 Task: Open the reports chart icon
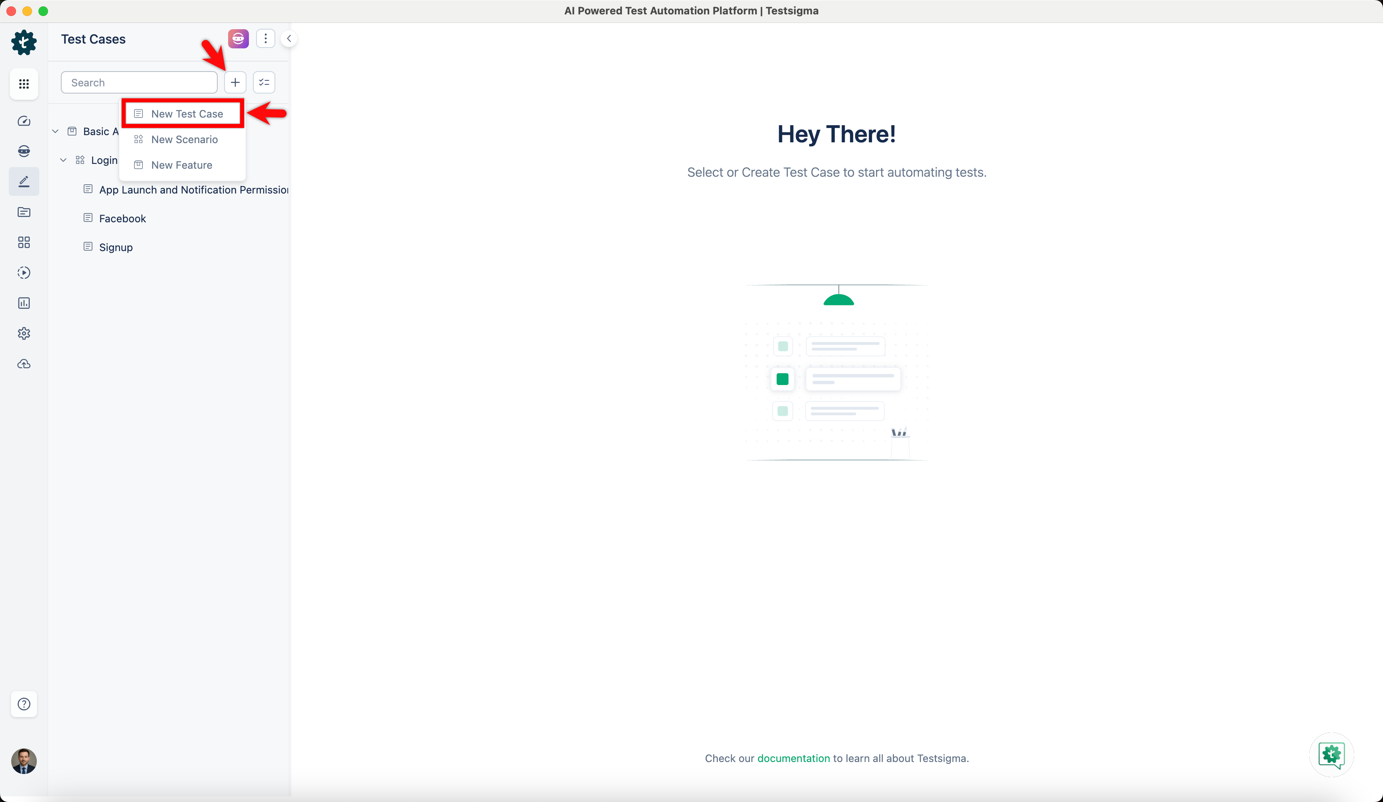coord(24,303)
